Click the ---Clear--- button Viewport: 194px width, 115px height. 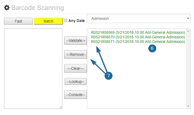click(x=75, y=68)
